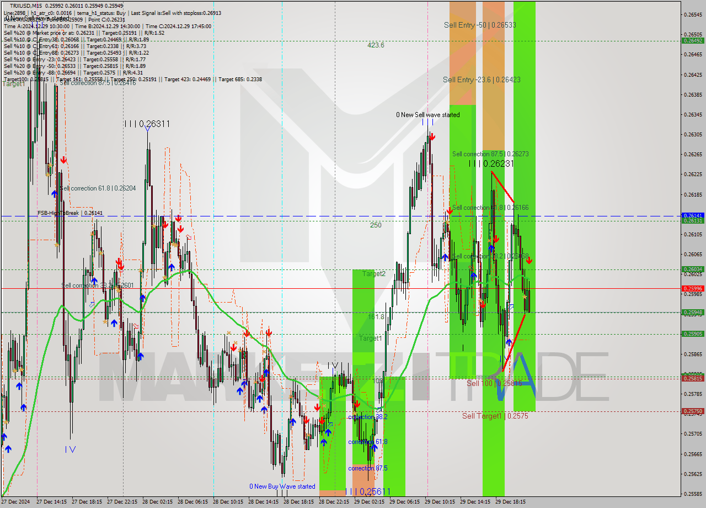Click the green 0.25948 price tag

click(693, 312)
